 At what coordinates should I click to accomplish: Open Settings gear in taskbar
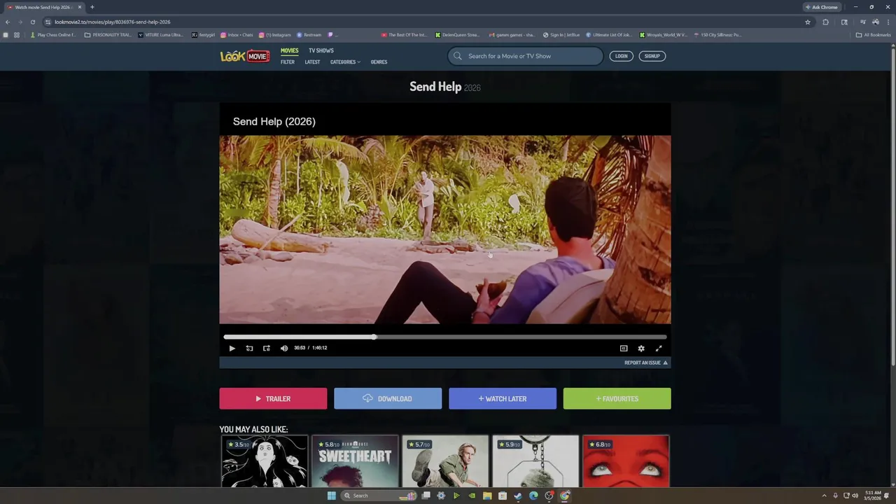point(441,496)
